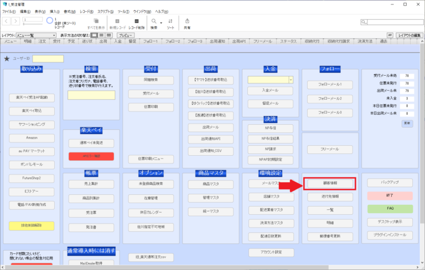Click the yellow search input under 検索
The image size is (425, 270).
point(91,95)
